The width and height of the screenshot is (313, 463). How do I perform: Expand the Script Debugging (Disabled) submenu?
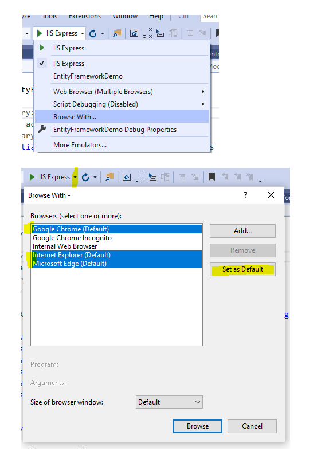point(122,104)
